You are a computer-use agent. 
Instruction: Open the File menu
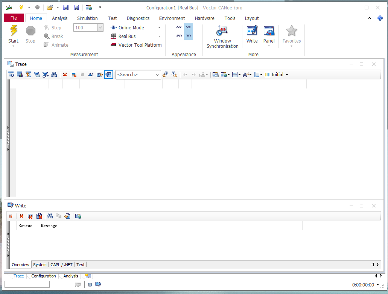pyautogui.click(x=14, y=18)
